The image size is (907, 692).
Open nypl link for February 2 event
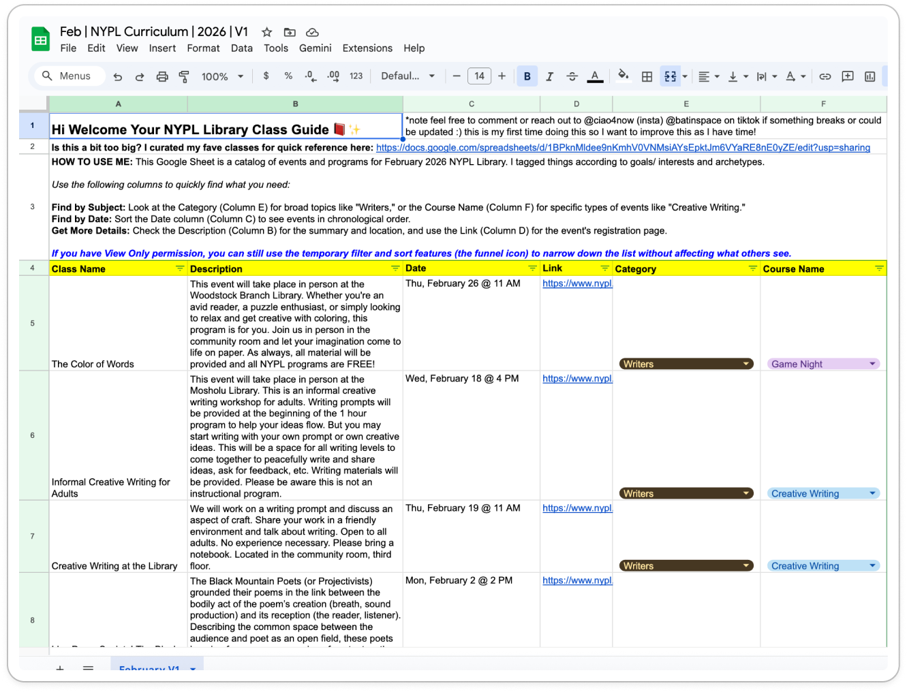pos(577,580)
